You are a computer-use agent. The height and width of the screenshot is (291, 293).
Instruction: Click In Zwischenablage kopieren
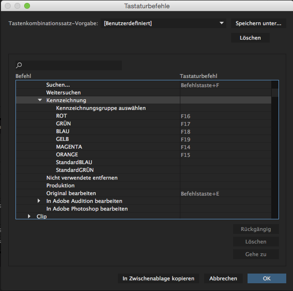coord(158,278)
